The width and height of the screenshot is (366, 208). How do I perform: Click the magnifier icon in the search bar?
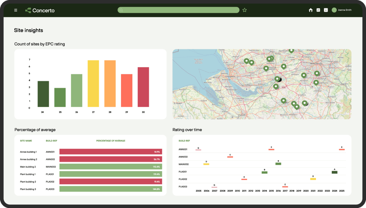point(121,10)
